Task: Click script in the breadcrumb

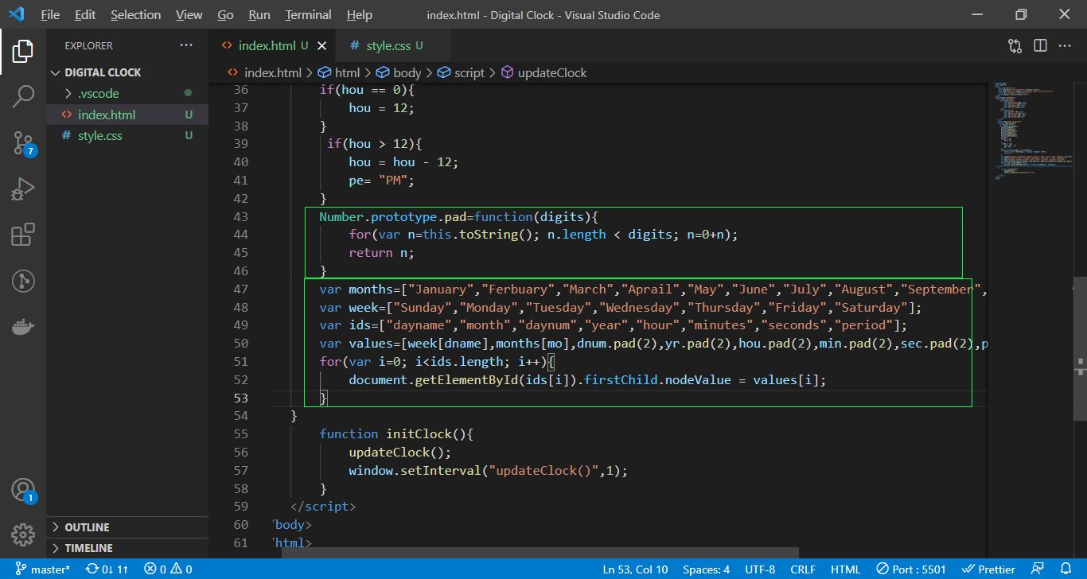Action: pos(469,72)
